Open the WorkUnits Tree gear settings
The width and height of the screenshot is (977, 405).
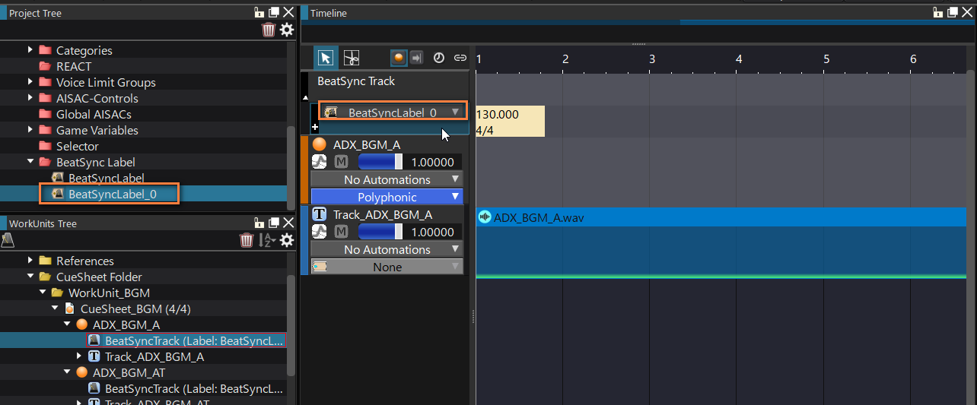286,240
